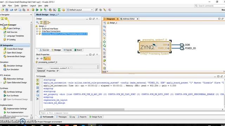This screenshot has height=126, width=225.
Task: Collapse the Flow Navigator with double-arrow icon
Action: (x=31, y=15)
